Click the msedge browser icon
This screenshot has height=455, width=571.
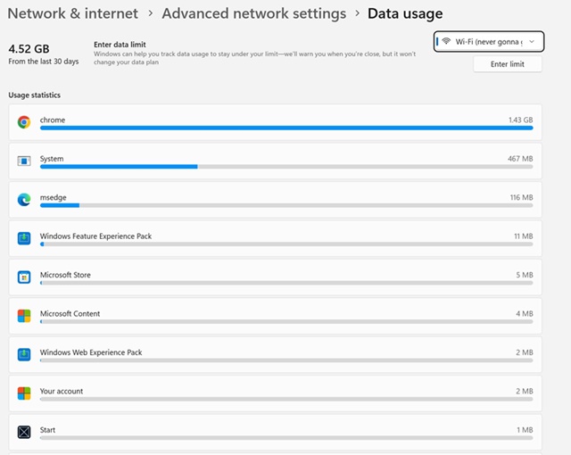click(24, 200)
